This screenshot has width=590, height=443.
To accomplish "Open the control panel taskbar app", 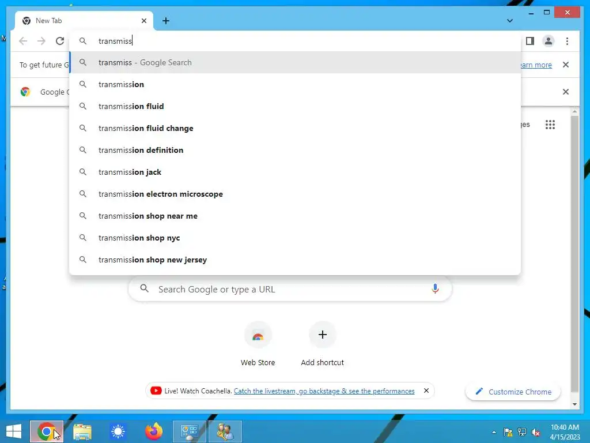I will [189, 431].
